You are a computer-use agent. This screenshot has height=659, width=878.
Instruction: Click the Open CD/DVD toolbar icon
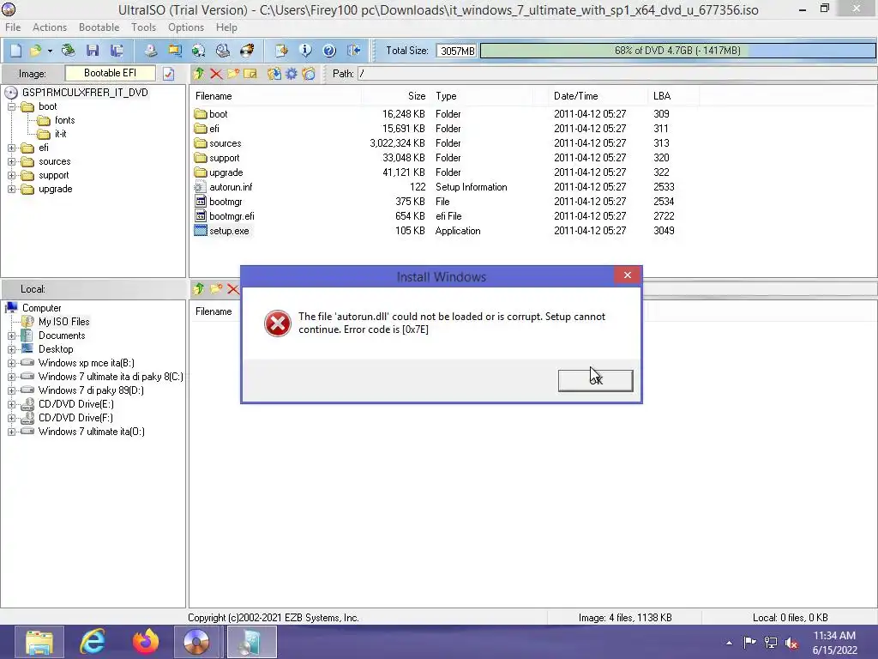point(69,51)
